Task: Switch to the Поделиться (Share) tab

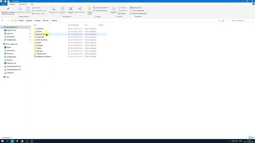Action: [x=23, y=4]
